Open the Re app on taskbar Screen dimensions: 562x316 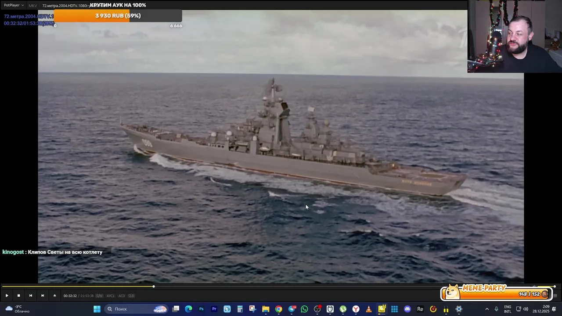(x=420, y=309)
